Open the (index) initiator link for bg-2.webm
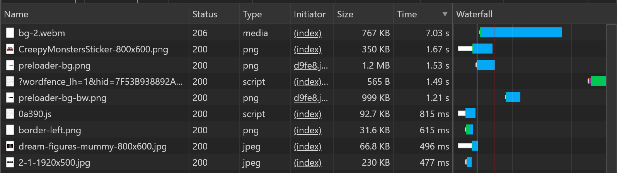 pyautogui.click(x=307, y=33)
